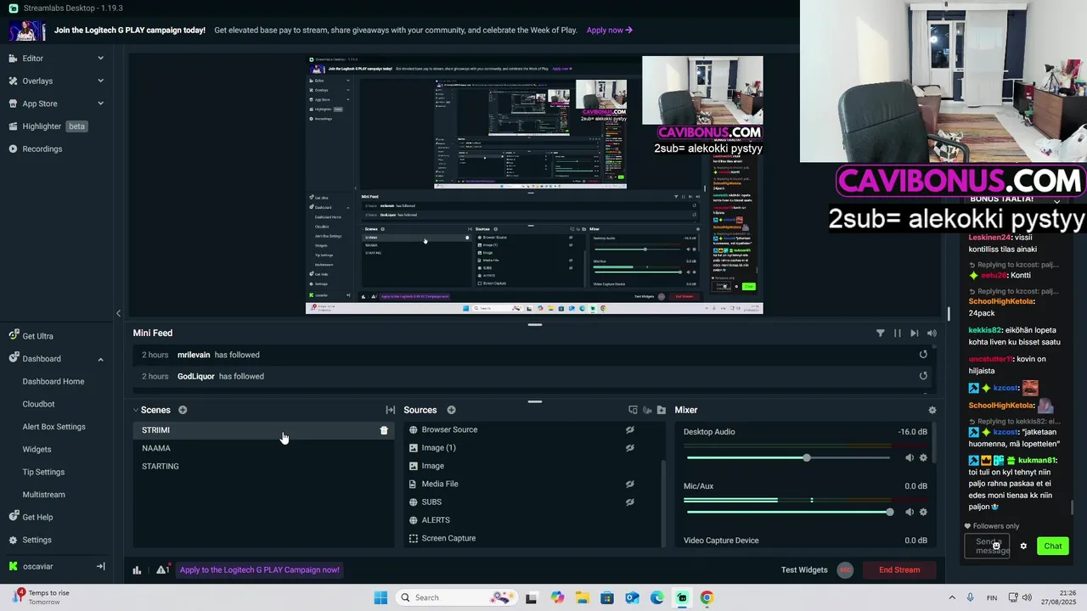Click the oscaviar account entry

pos(31,566)
